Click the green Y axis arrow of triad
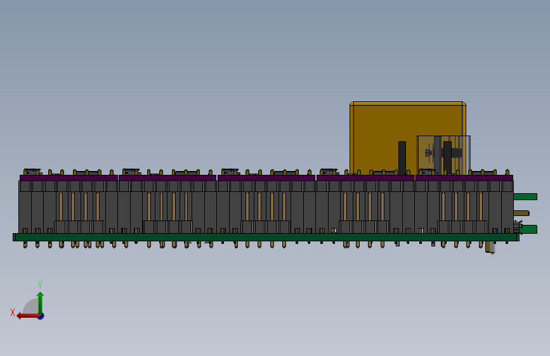Image resolution: width=550 pixels, height=356 pixels. pos(41,303)
